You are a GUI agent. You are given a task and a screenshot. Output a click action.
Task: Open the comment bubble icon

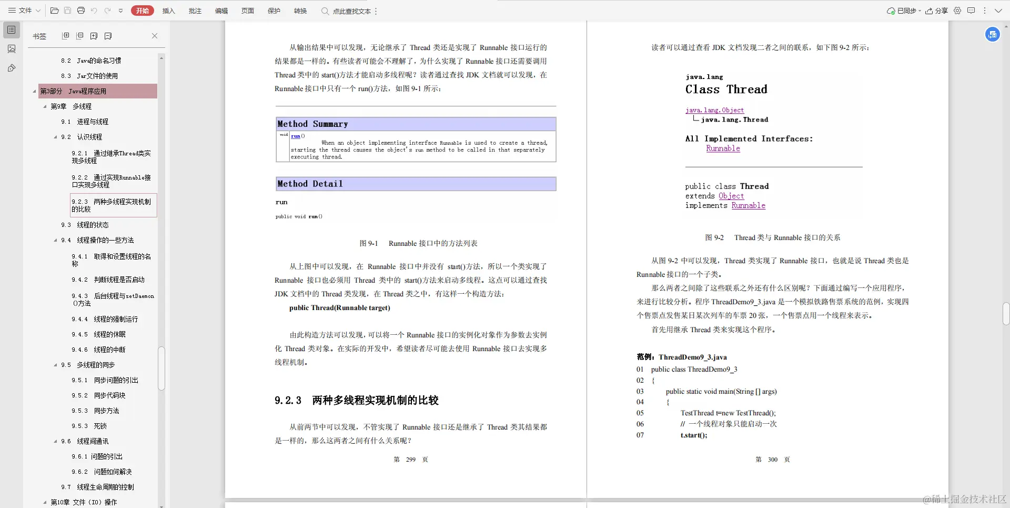point(972,11)
